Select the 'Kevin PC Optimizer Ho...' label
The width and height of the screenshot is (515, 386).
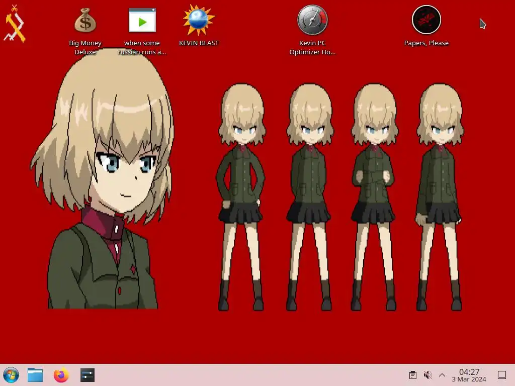click(312, 47)
